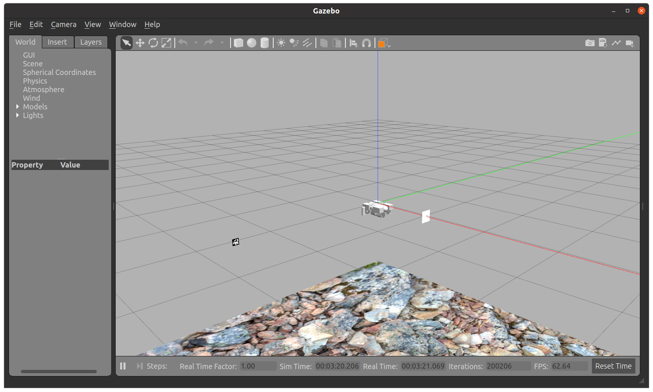Viewport: 653px width, 392px height.
Task: Insert a cylinder shape
Action: [x=265, y=43]
